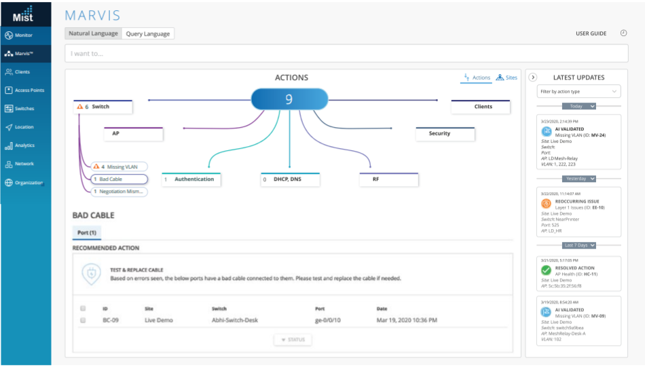Open the Analytics sidebar icon

pyautogui.click(x=9, y=146)
